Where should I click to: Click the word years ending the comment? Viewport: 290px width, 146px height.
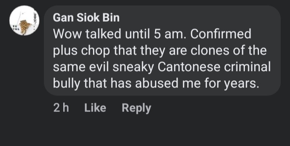[241, 84]
